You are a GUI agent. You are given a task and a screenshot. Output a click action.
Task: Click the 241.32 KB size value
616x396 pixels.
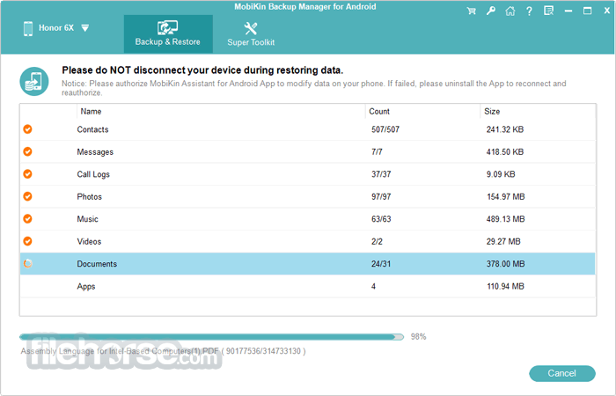point(505,129)
